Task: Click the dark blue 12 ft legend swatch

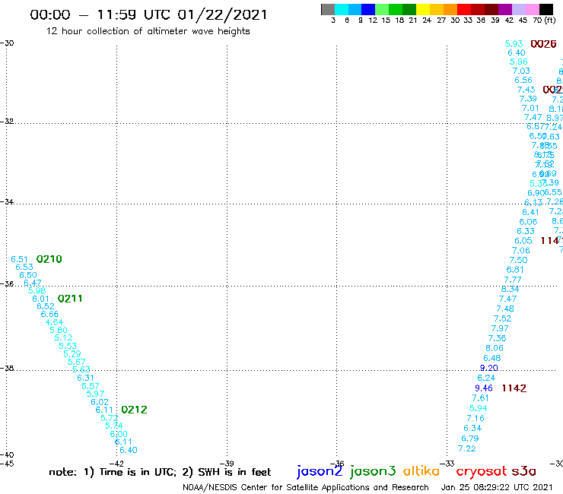Action: [368, 9]
